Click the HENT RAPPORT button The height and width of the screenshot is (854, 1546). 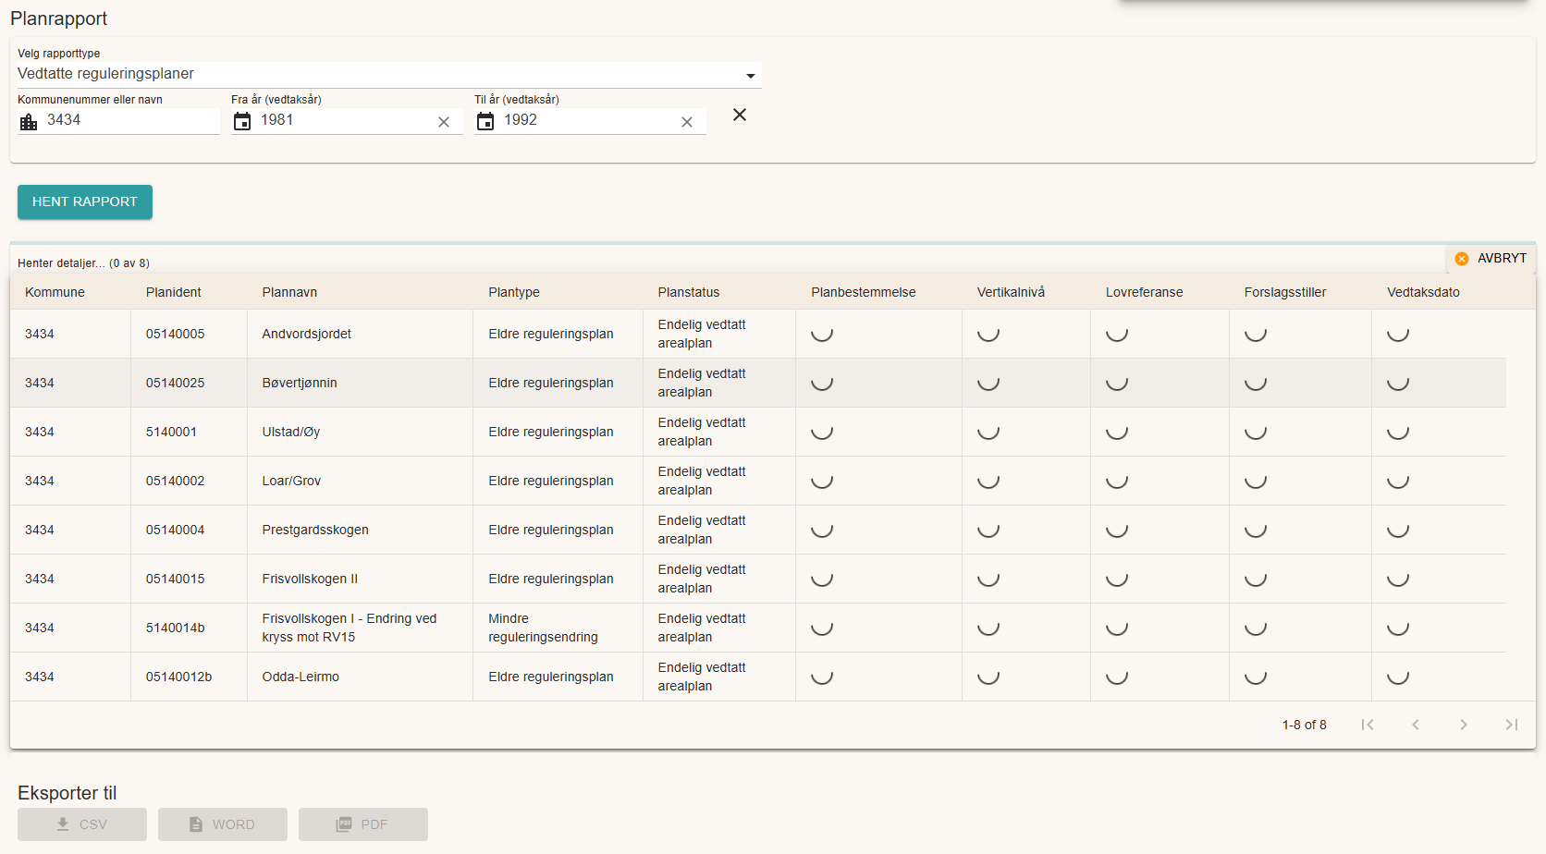[85, 201]
